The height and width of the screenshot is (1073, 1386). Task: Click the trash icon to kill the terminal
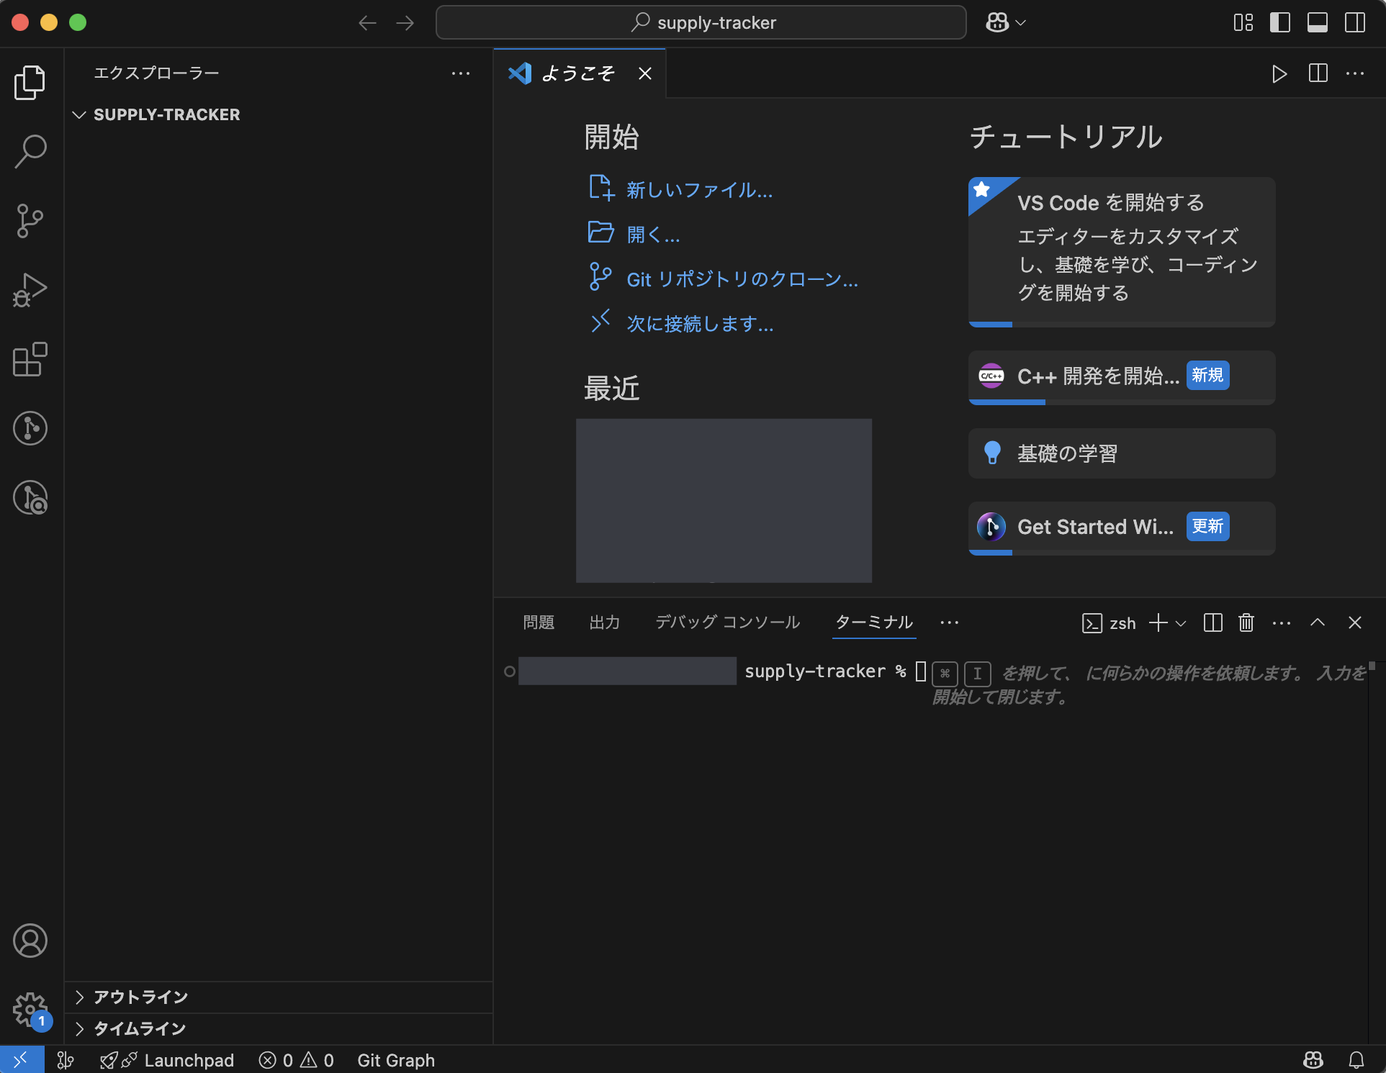1246,622
